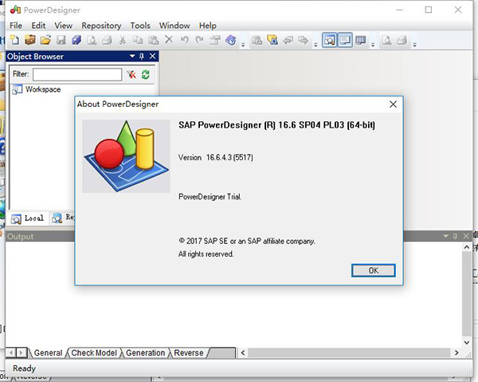Viewport: 478px width, 382px height.
Task: Close the About PowerDesigner dialog
Action: tap(393, 104)
